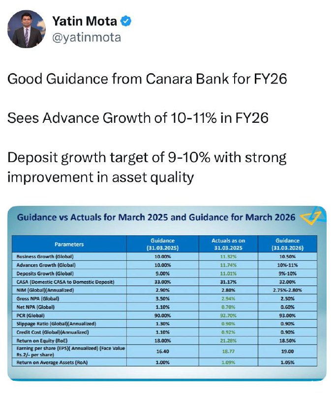Click the blue verified badge icon
Image resolution: width=334 pixels, height=393 pixels.
126,21
